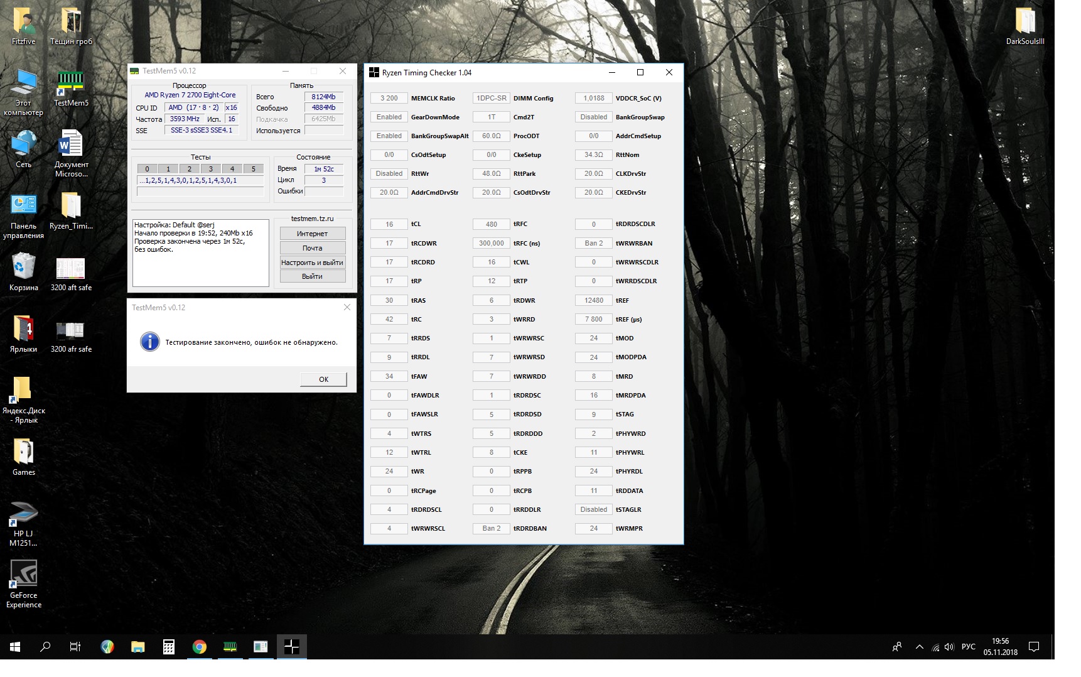Open the green shield app in taskbar
Viewport: 1081px width, 677px height.
[107, 646]
